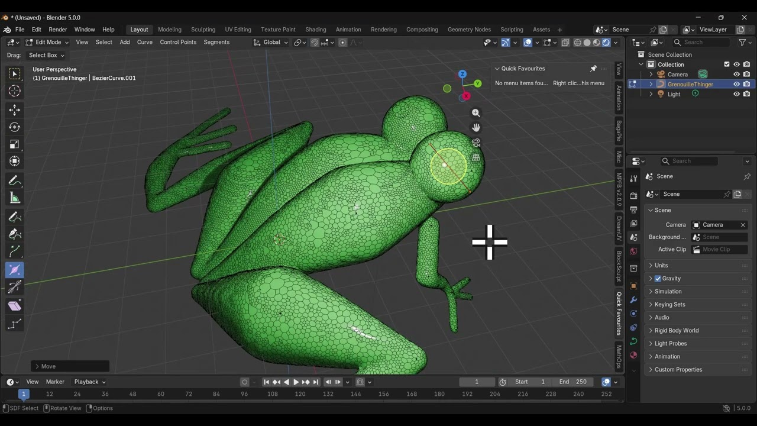Click the End frame field
757x426 pixels.
[x=573, y=382]
